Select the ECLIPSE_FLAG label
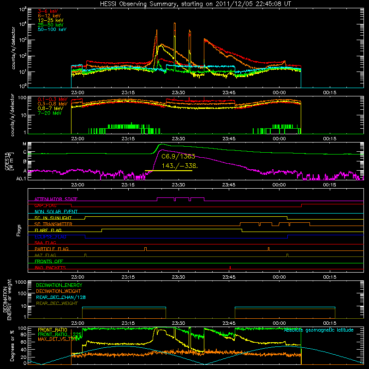The width and height of the screenshot is (369, 369). point(50,237)
